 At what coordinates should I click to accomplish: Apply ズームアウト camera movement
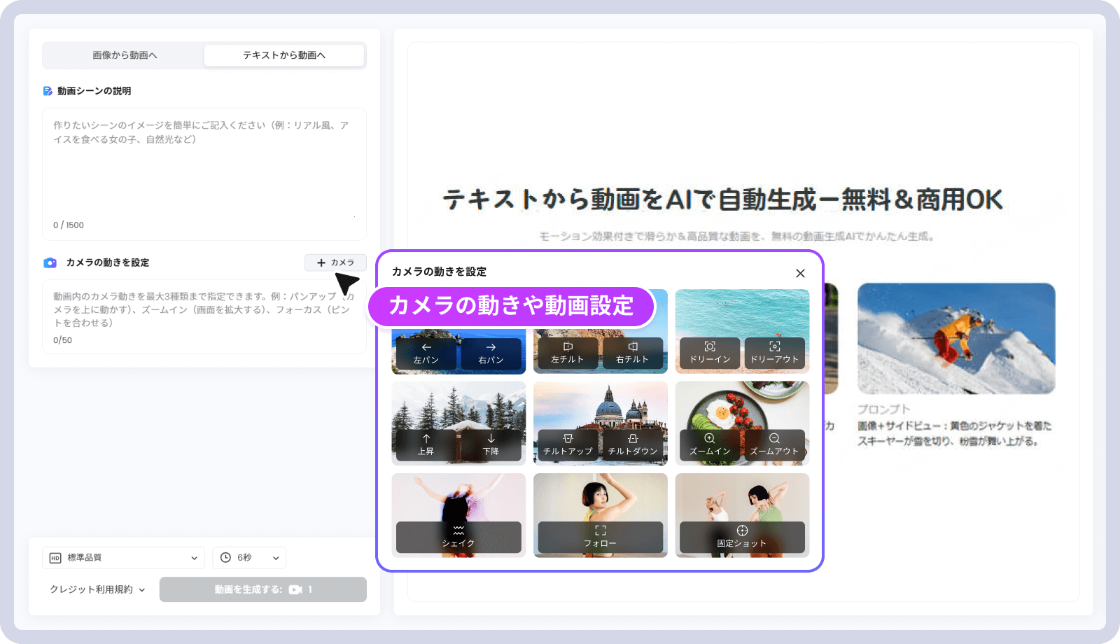click(x=774, y=445)
